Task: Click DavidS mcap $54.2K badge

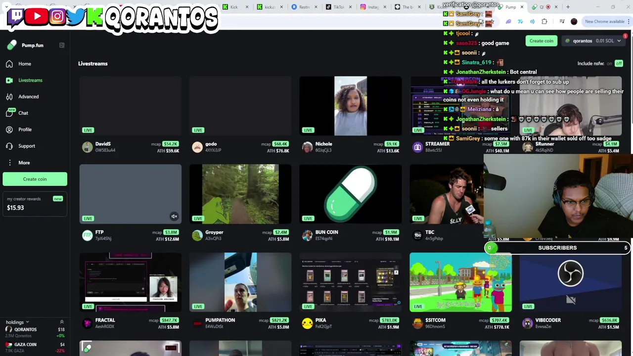Action: point(171,144)
